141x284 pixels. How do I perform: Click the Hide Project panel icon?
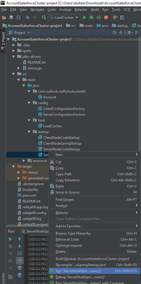coord(137,33)
